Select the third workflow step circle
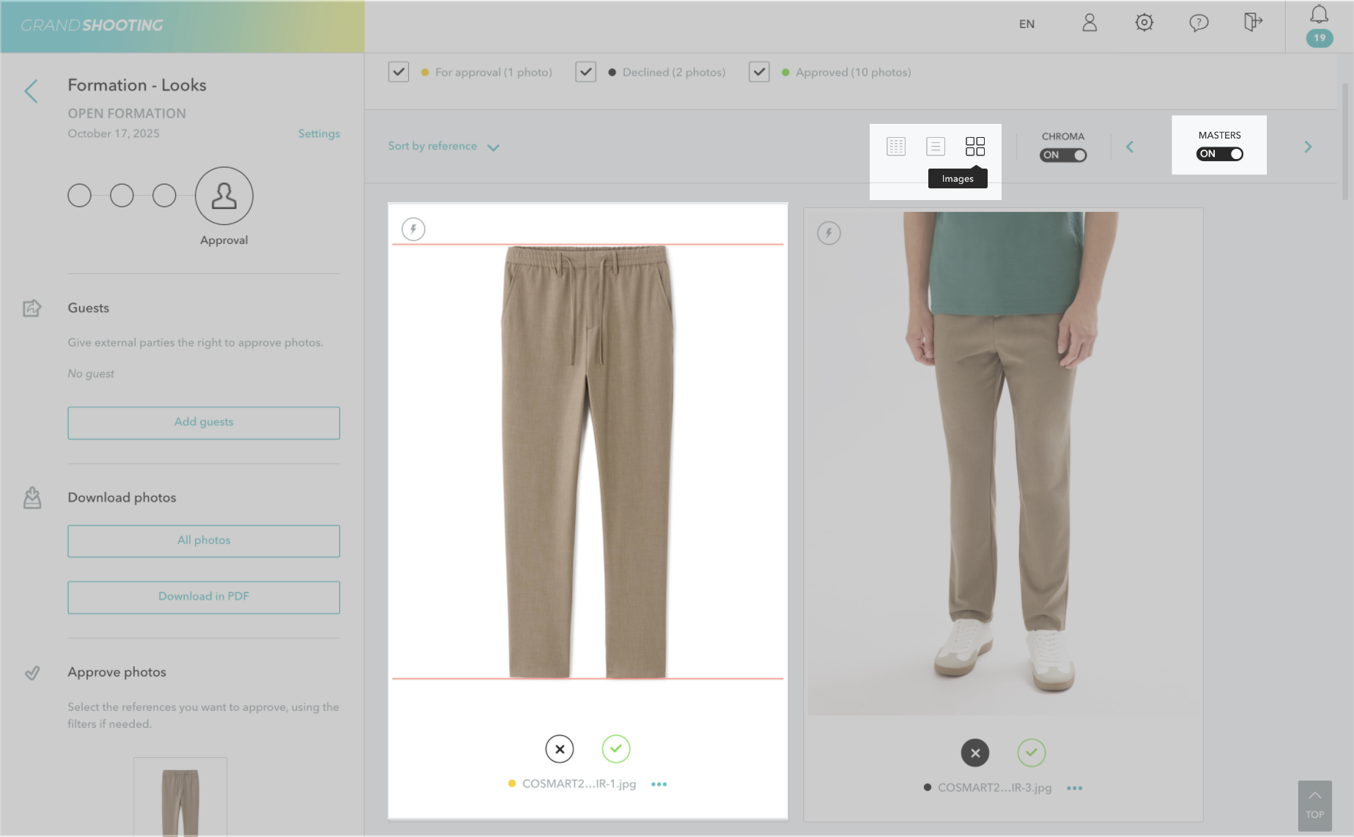The height and width of the screenshot is (837, 1354). tap(164, 196)
